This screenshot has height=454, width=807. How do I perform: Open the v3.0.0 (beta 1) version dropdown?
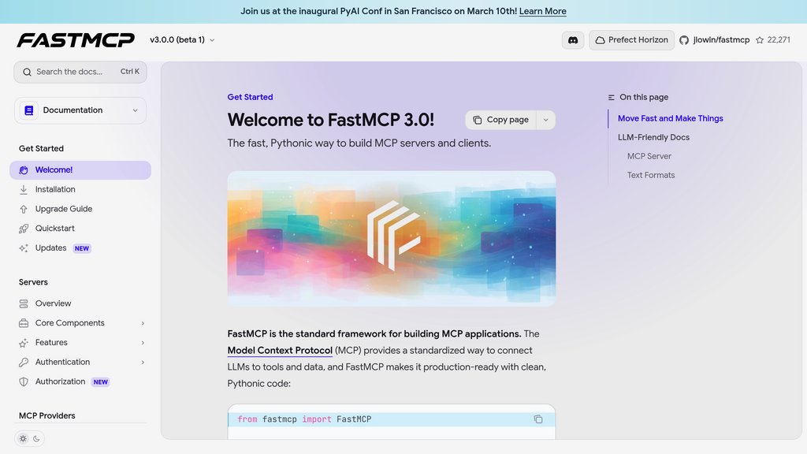(182, 40)
